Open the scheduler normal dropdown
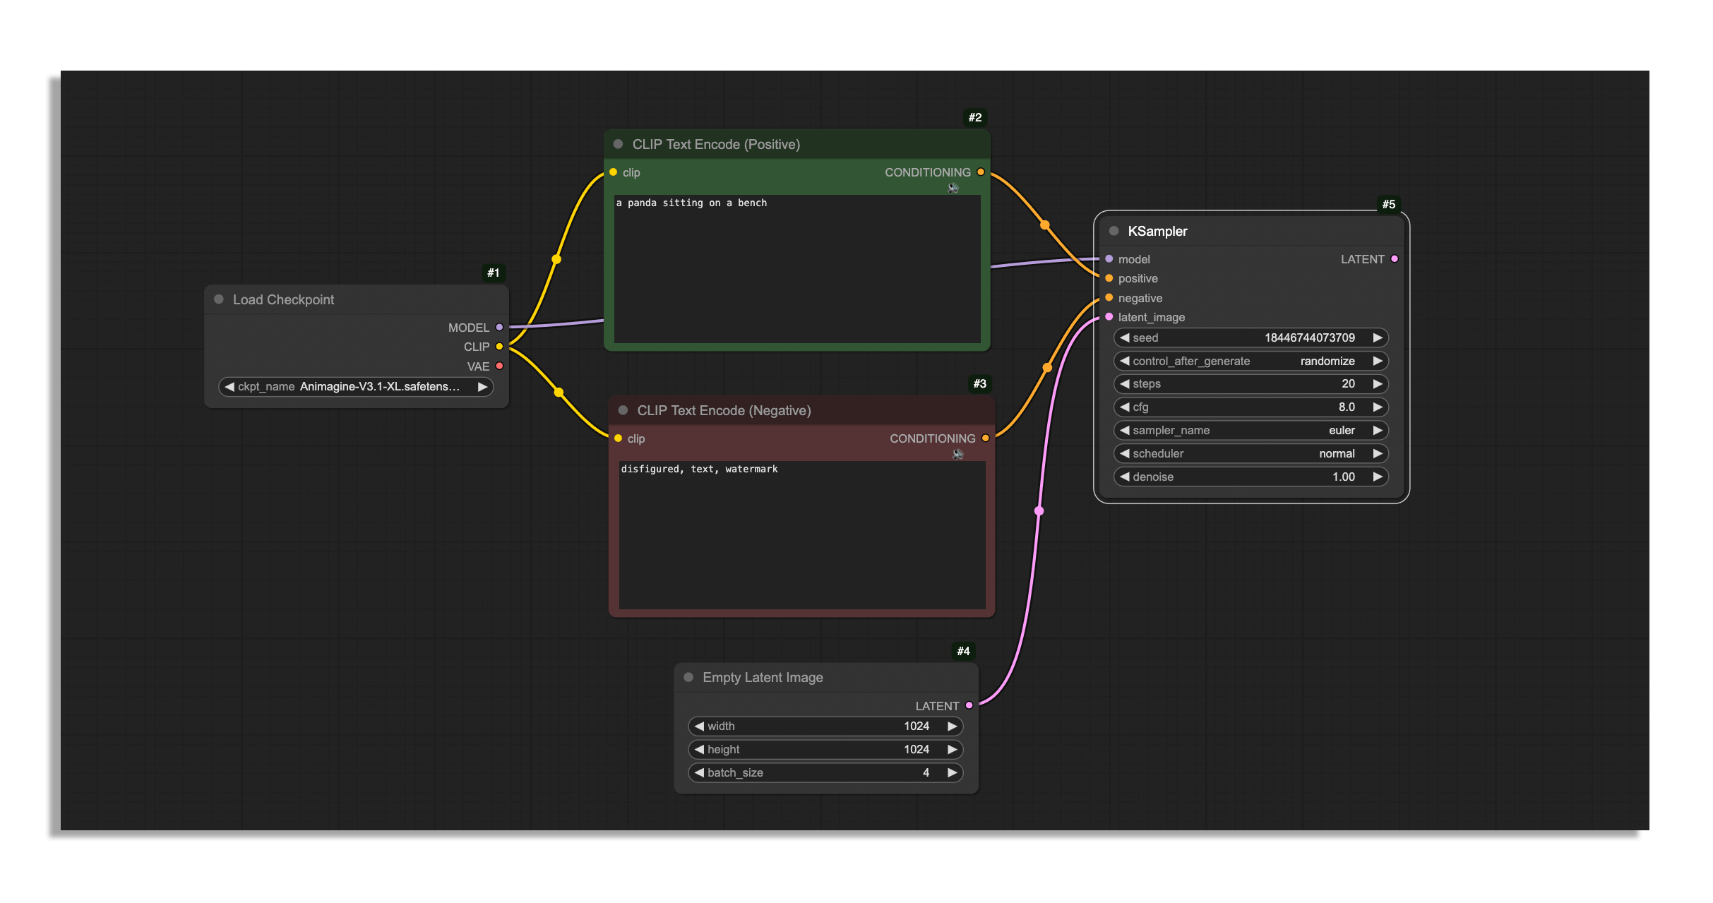The image size is (1713, 903). click(x=1250, y=453)
